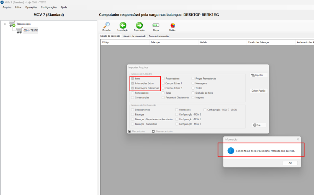Enable the Teclas checkbox
This screenshot has height=195, width=314.
coord(193,88)
